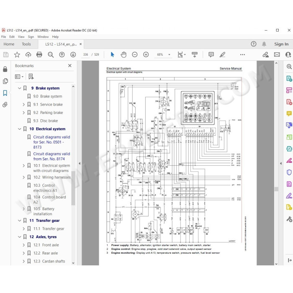Toggle Bookmarks panel icon in sidebar
The height and width of the screenshot is (293, 293).
click(x=5, y=93)
